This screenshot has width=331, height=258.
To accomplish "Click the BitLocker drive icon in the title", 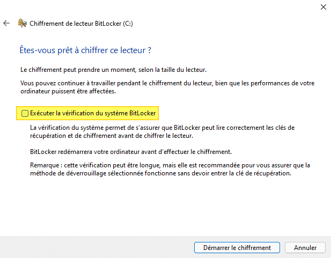I will click(22, 23).
